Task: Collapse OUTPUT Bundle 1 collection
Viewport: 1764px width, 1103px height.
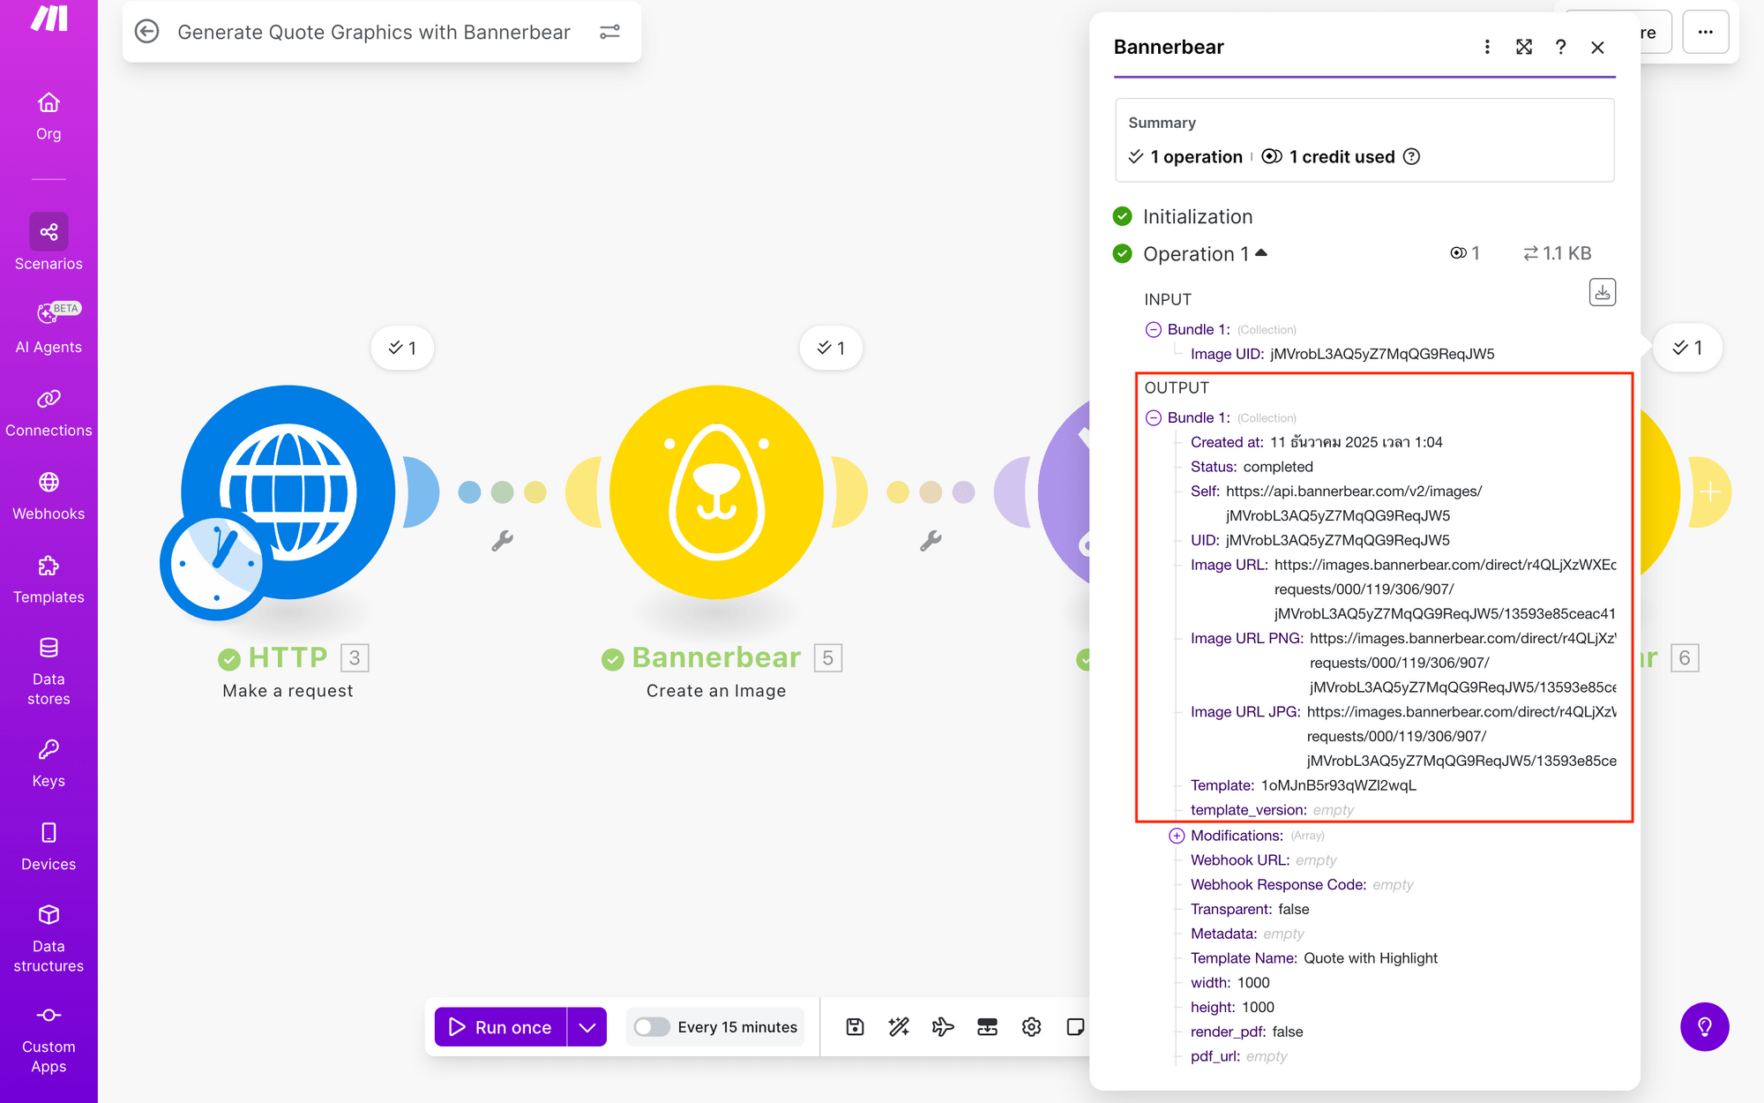Action: pos(1153,416)
